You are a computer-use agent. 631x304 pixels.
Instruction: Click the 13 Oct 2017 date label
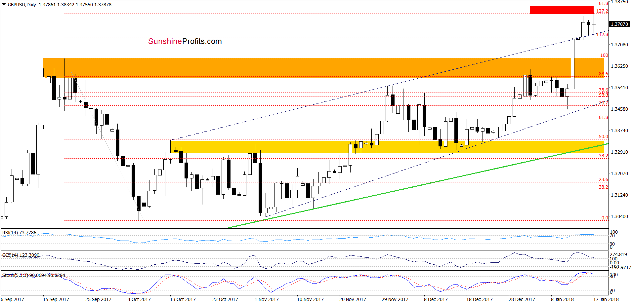coord(183,299)
